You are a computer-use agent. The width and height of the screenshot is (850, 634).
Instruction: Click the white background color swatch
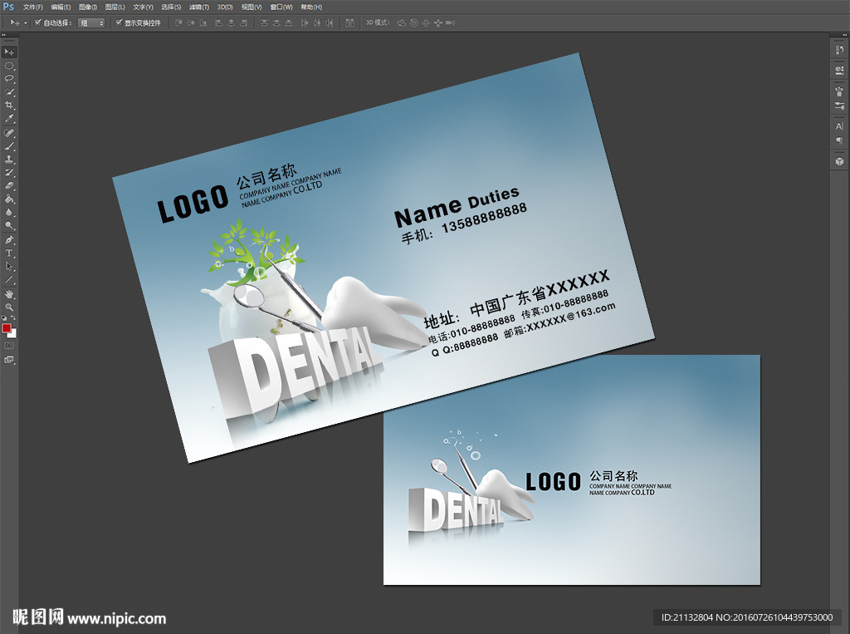point(13,334)
